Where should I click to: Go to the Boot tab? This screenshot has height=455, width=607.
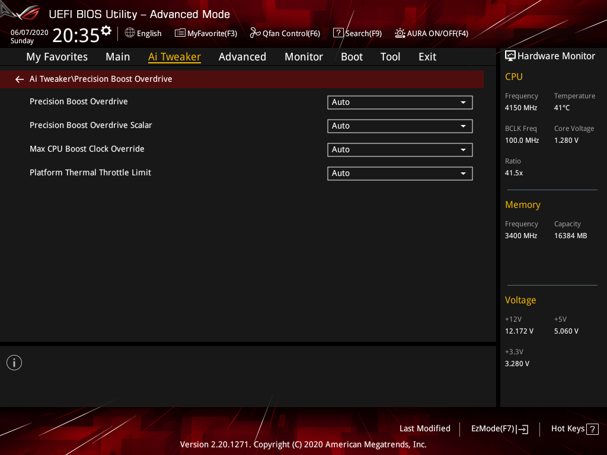(x=352, y=57)
